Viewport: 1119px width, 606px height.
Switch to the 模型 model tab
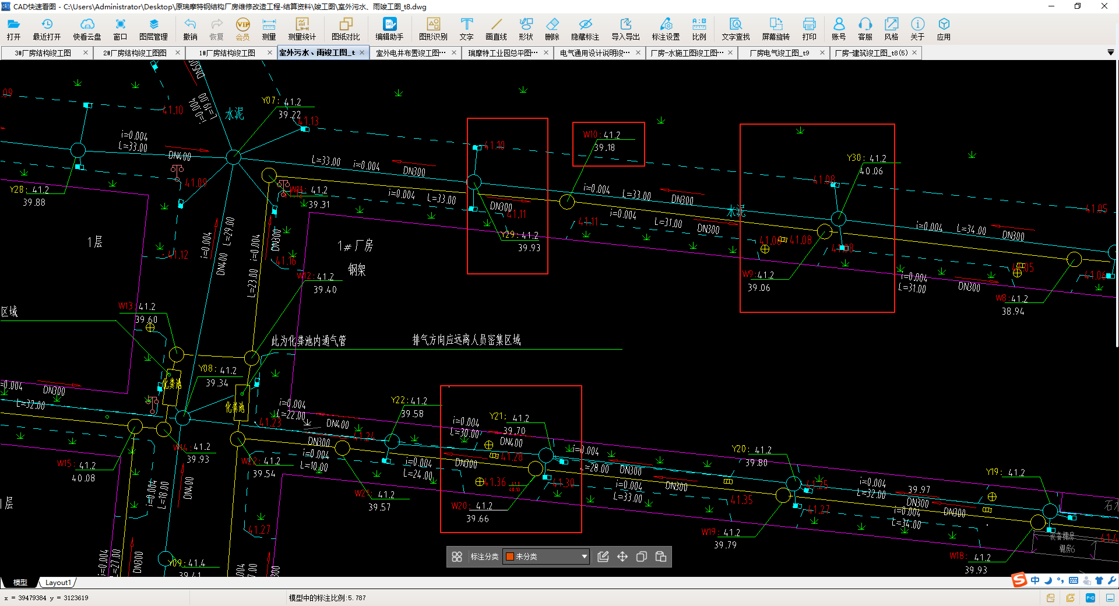coord(20,582)
